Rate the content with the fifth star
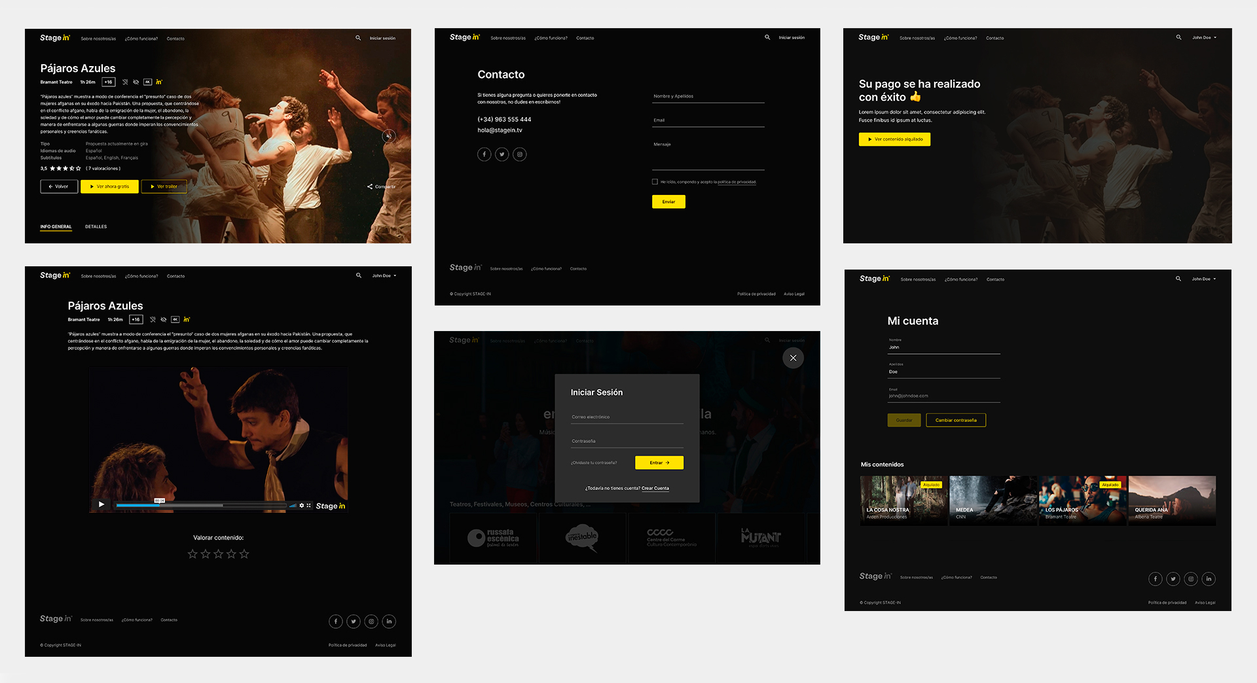This screenshot has width=1257, height=683. pos(244,554)
